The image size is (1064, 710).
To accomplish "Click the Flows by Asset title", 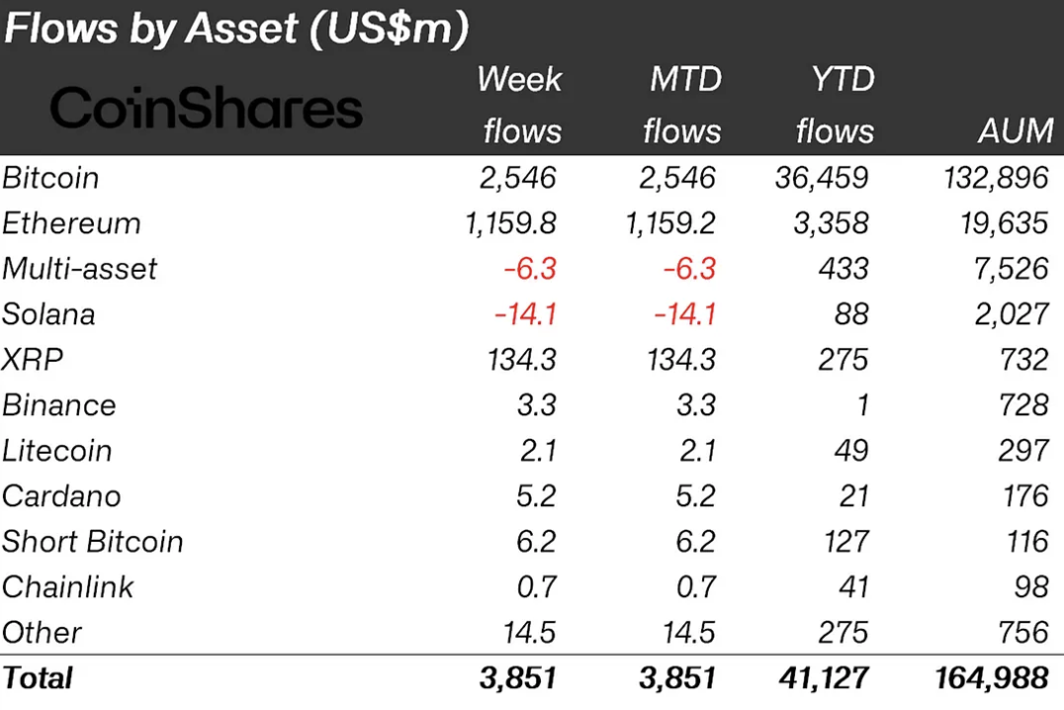I will click(235, 30).
